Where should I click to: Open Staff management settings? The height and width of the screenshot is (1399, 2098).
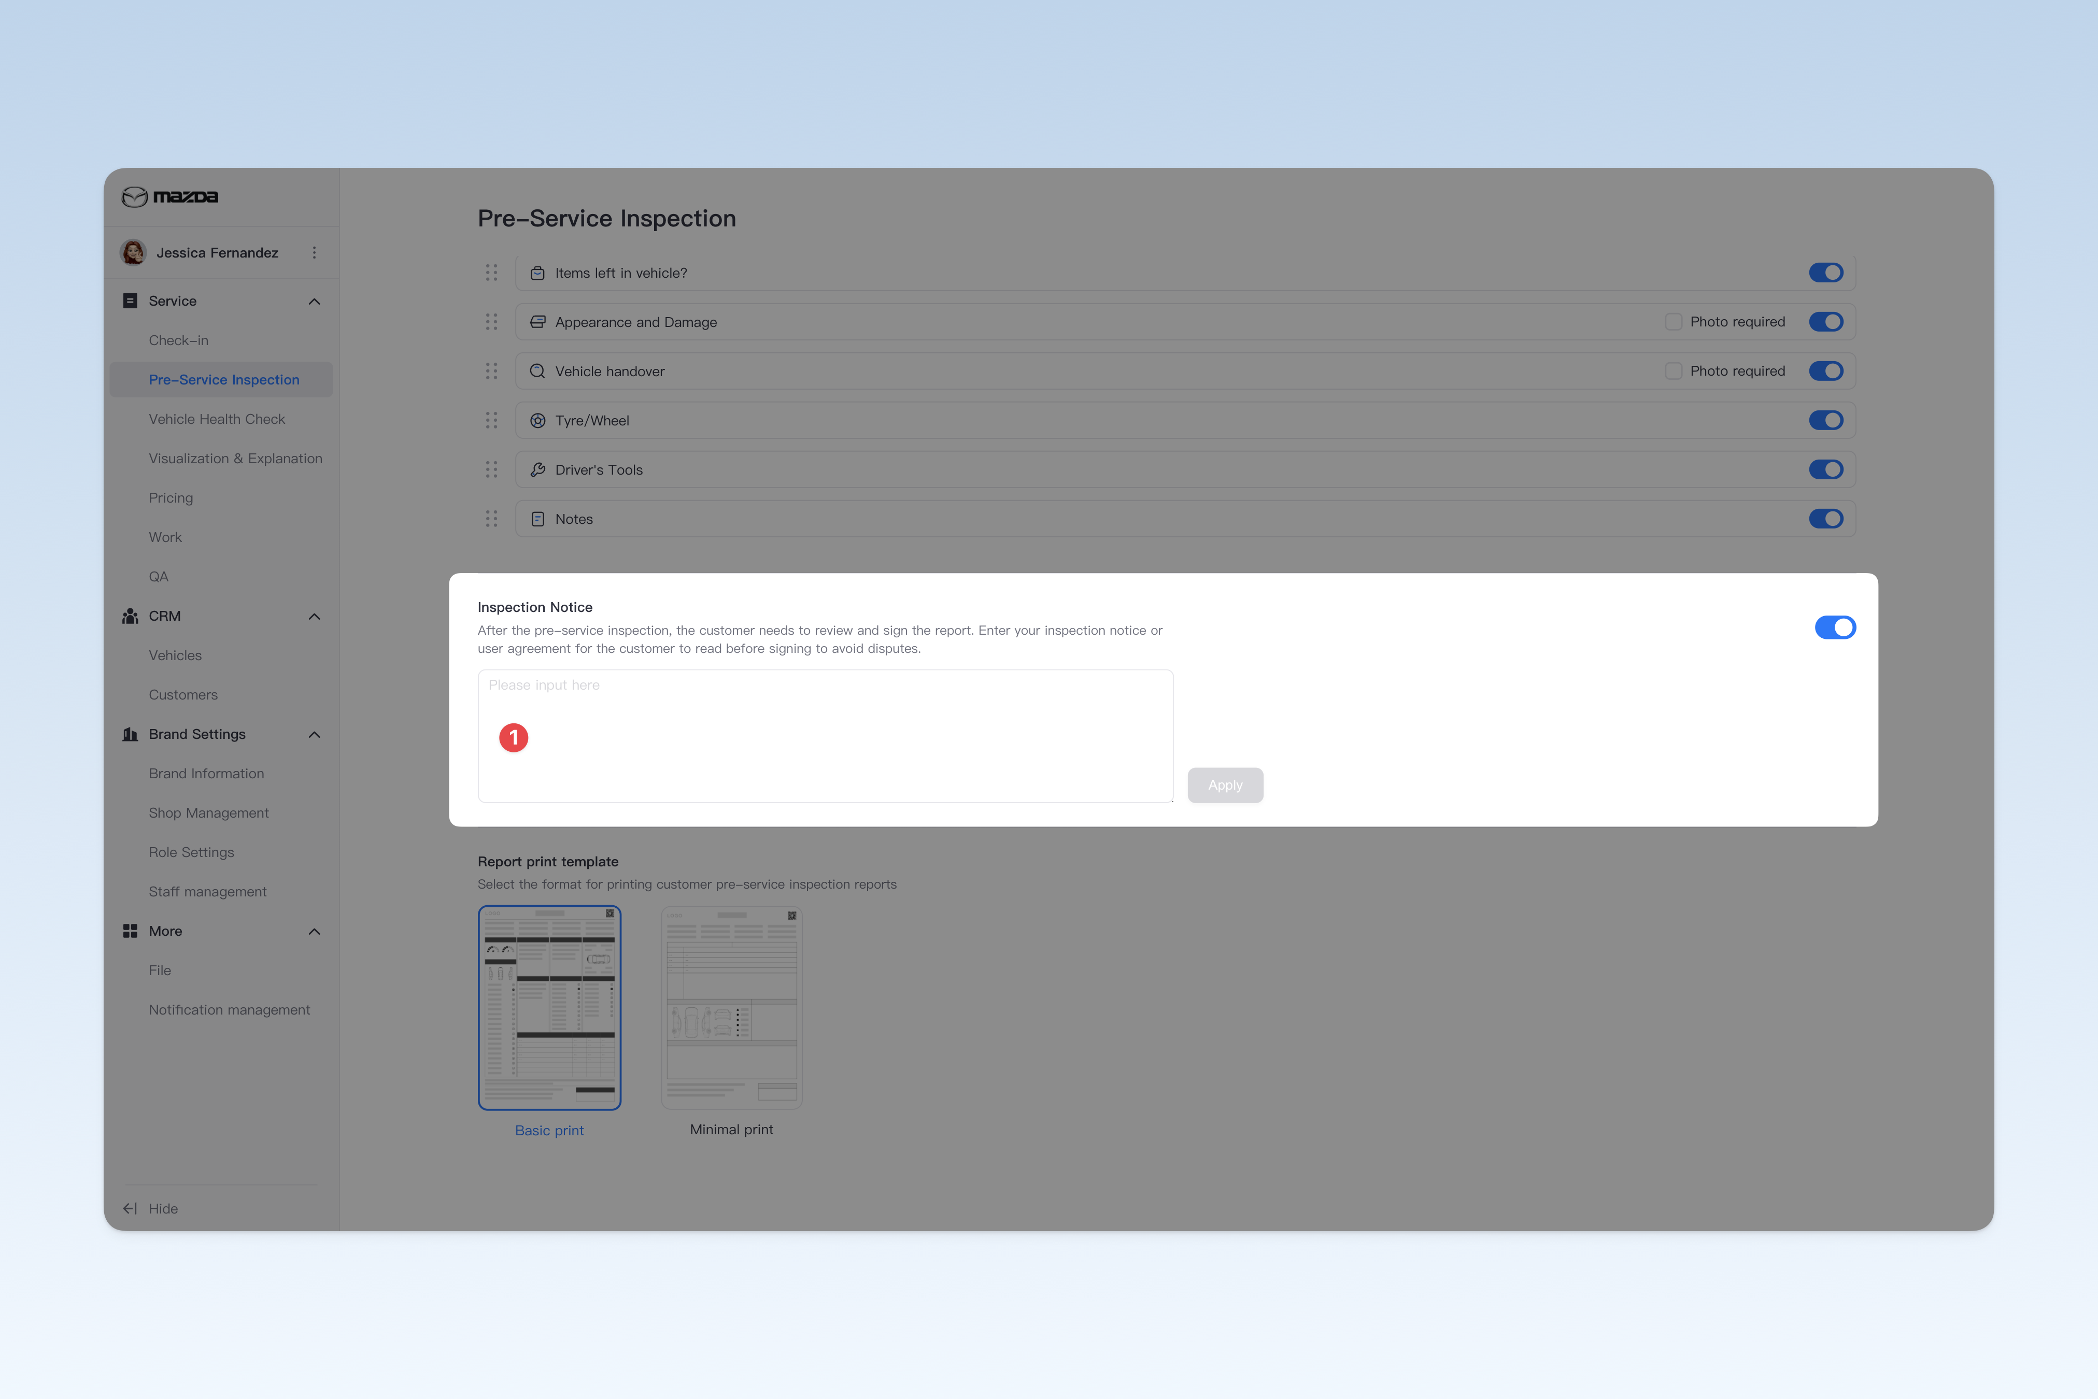coord(208,891)
